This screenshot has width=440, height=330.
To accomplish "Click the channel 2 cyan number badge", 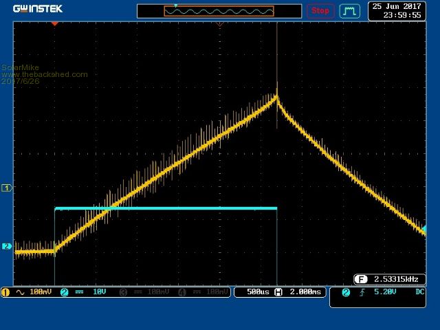I will [x=64, y=292].
